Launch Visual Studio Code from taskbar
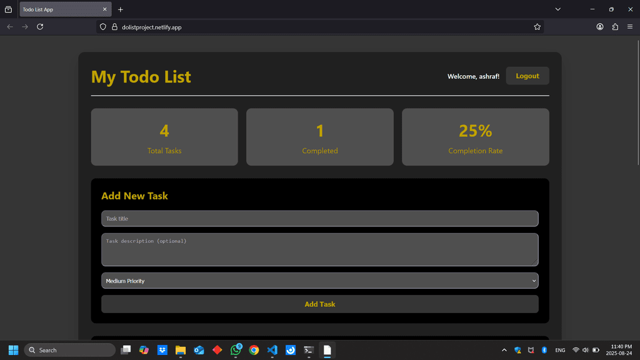The height and width of the screenshot is (360, 640). tap(272, 350)
